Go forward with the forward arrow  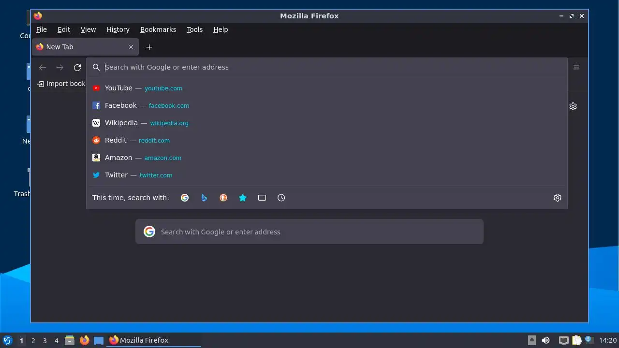[x=60, y=68]
